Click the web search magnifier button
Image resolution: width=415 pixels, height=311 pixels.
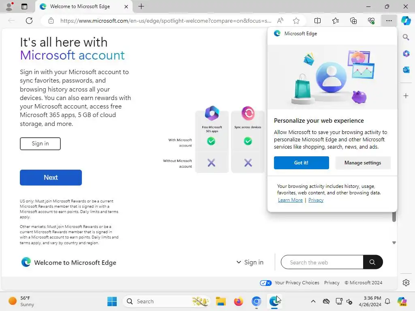(373, 262)
